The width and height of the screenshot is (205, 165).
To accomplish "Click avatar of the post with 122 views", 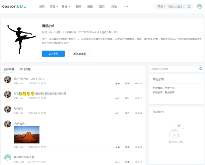I will (7, 80).
